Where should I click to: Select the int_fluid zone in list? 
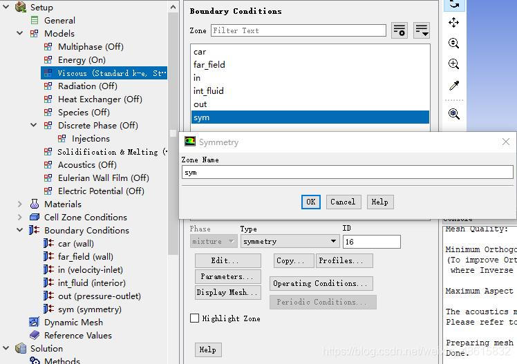310,91
